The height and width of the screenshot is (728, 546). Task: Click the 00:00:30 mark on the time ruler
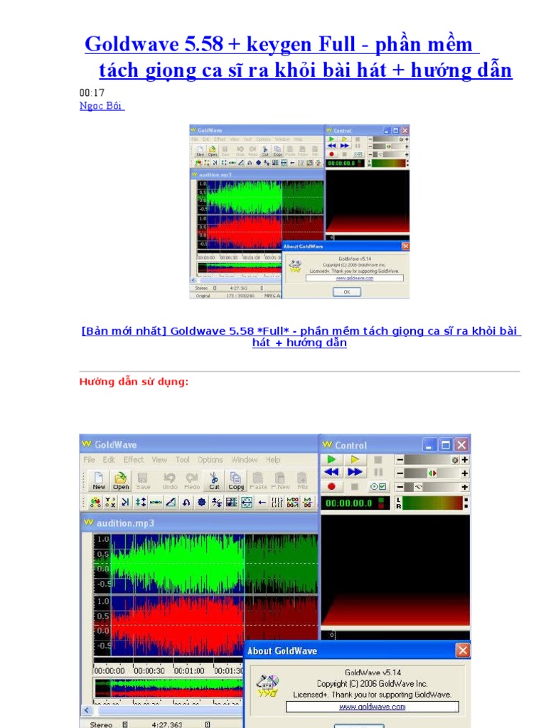[x=149, y=670]
